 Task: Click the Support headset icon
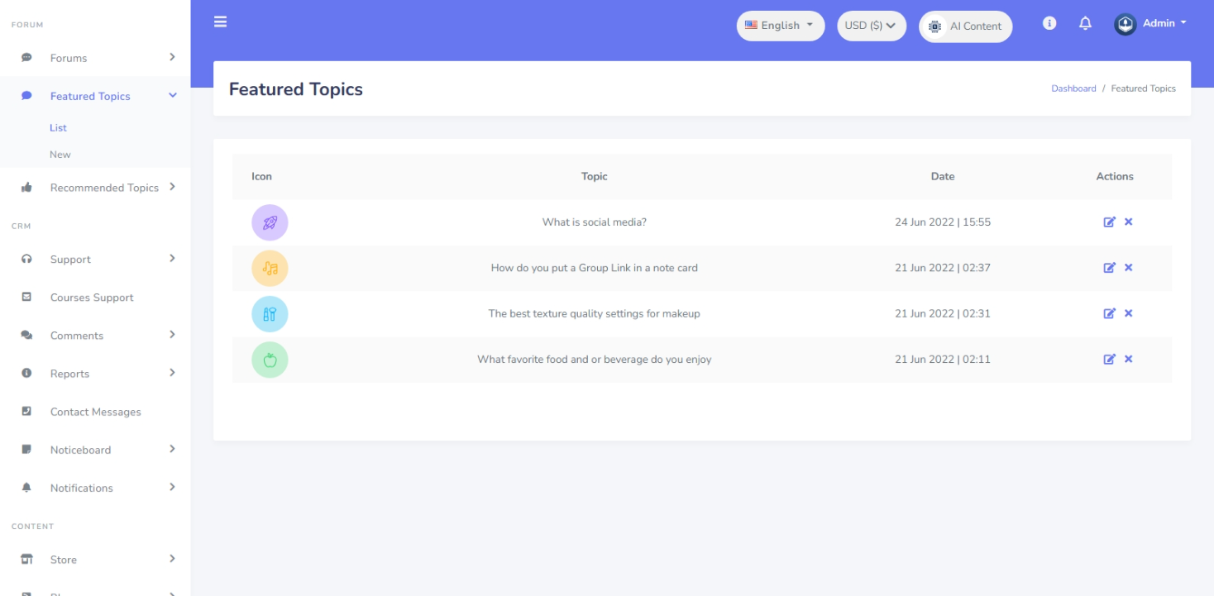tap(26, 259)
